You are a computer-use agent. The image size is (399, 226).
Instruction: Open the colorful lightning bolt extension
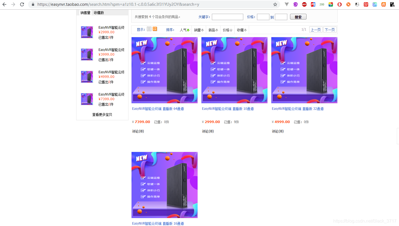point(331,4)
